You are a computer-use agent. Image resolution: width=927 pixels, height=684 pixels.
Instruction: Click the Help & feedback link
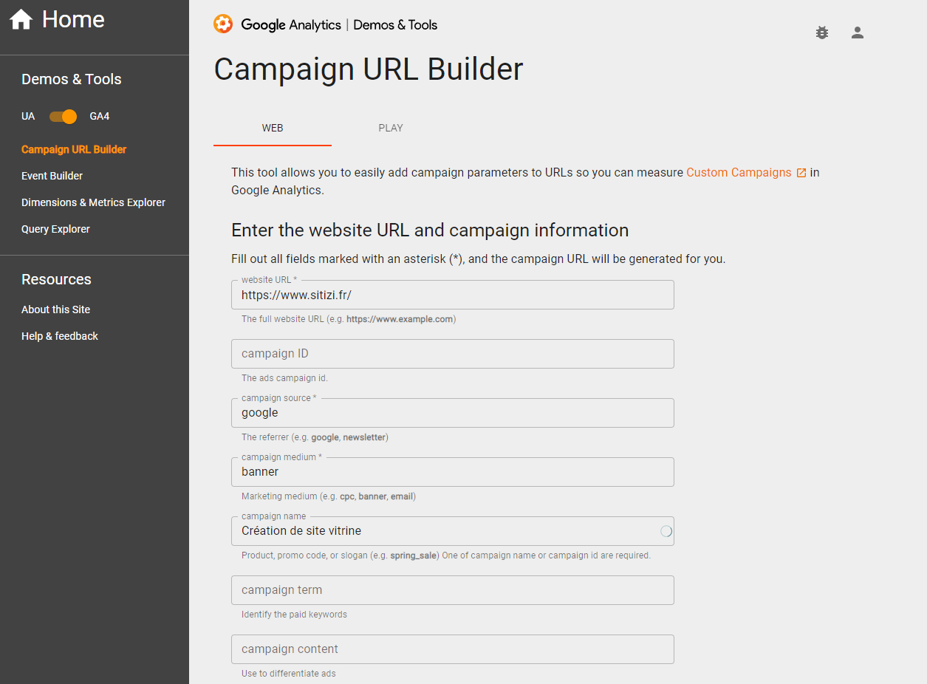[x=59, y=336]
